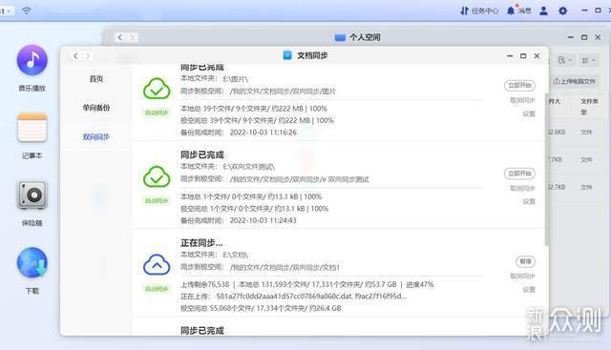Open the 下载 download app icon
611x350 pixels.
(x=32, y=262)
